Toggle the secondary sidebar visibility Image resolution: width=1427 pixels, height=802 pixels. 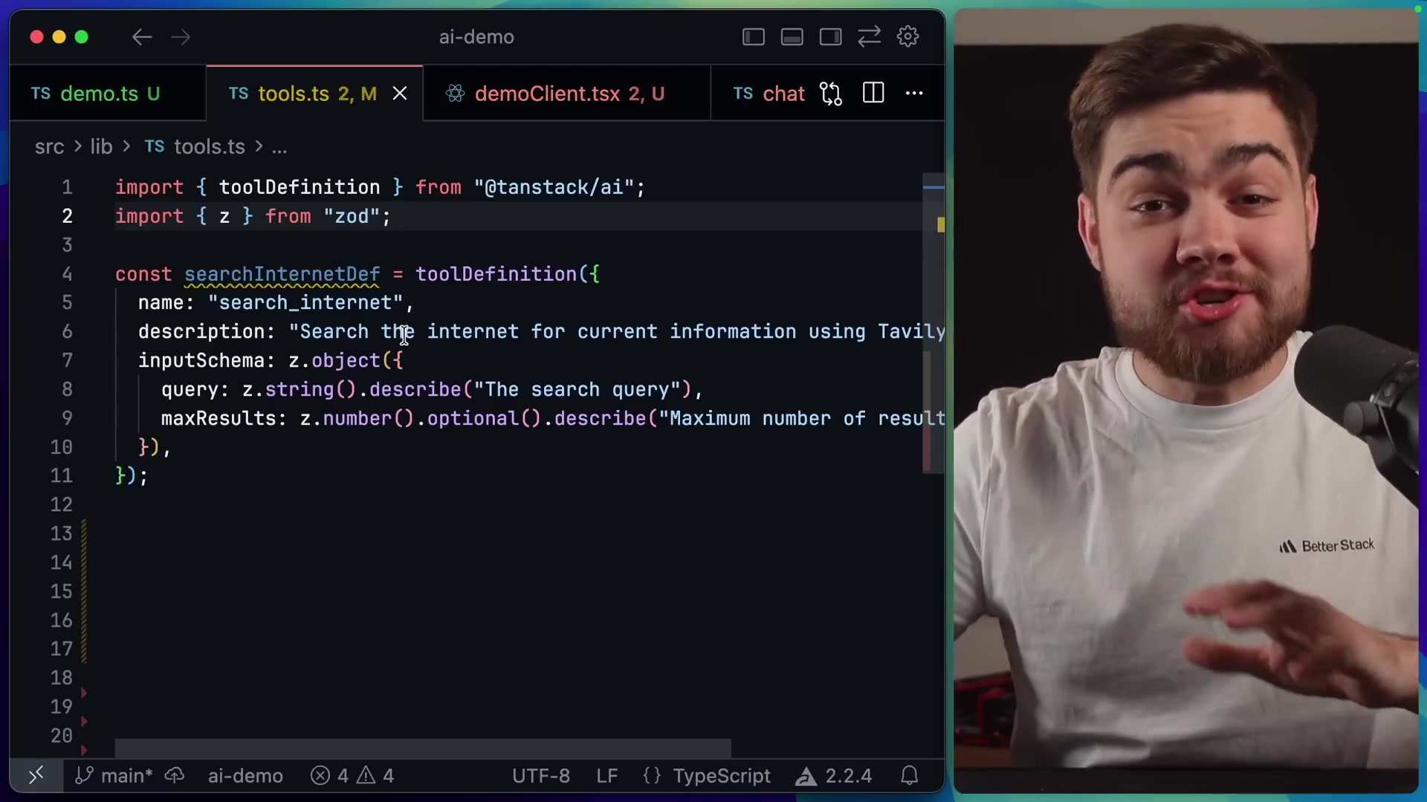tap(830, 36)
